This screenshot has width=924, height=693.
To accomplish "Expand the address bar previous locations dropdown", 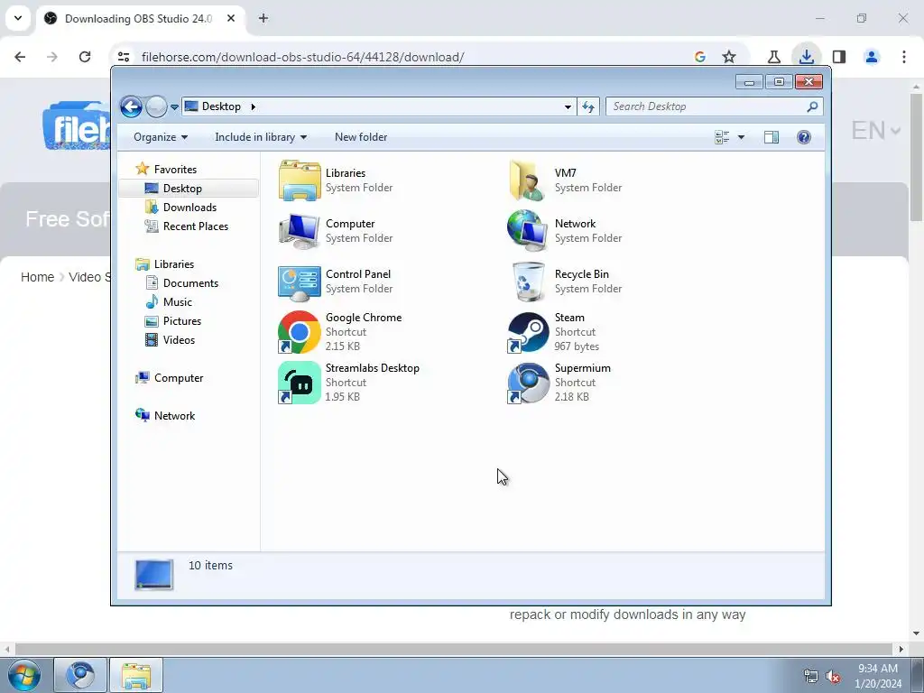I will click(x=568, y=106).
